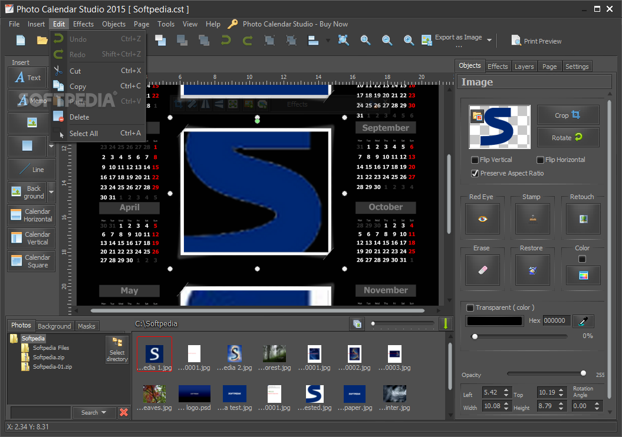Open the Retouch tool

pos(583,218)
